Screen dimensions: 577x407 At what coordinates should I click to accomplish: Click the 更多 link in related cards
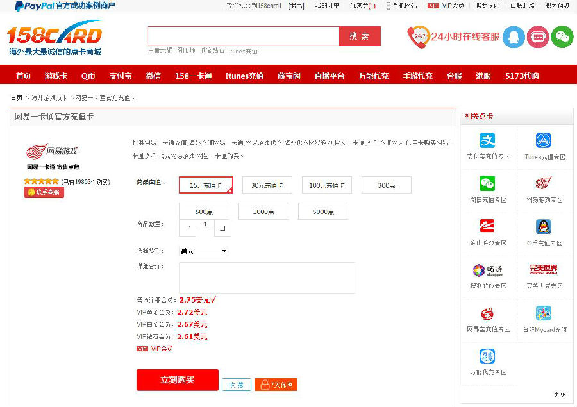(x=560, y=394)
